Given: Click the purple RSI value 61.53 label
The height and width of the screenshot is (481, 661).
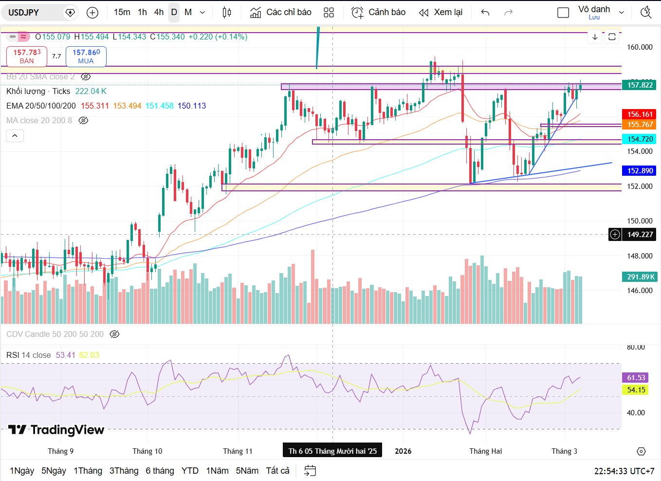Looking at the screenshot, I should tap(635, 378).
